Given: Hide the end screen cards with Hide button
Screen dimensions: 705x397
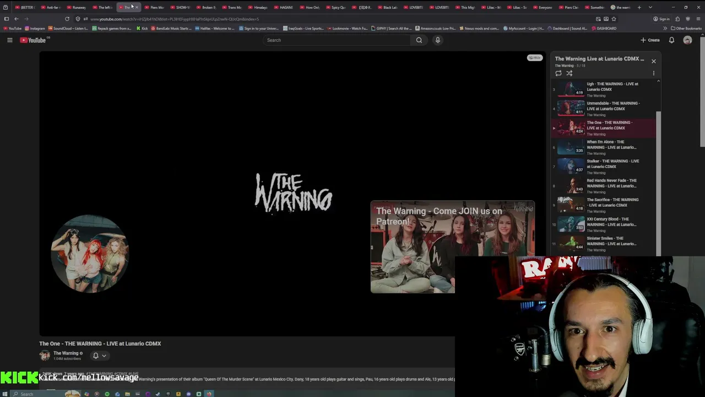Looking at the screenshot, I should 534,57.
